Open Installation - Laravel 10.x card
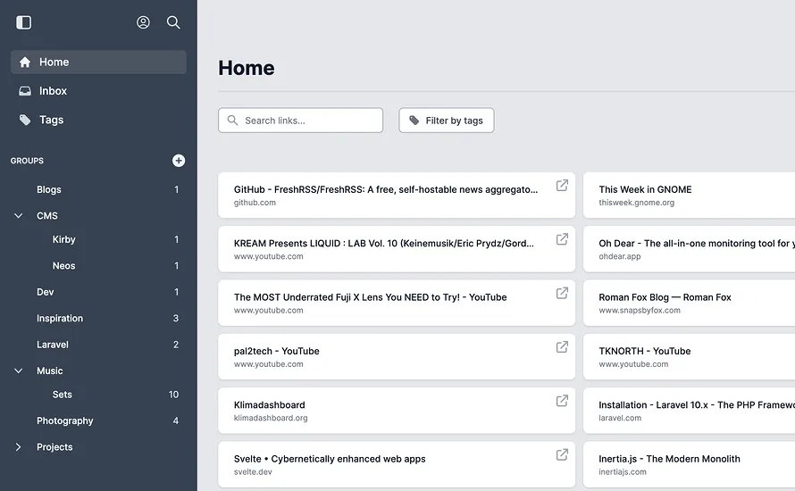The height and width of the screenshot is (491, 795). click(x=689, y=411)
